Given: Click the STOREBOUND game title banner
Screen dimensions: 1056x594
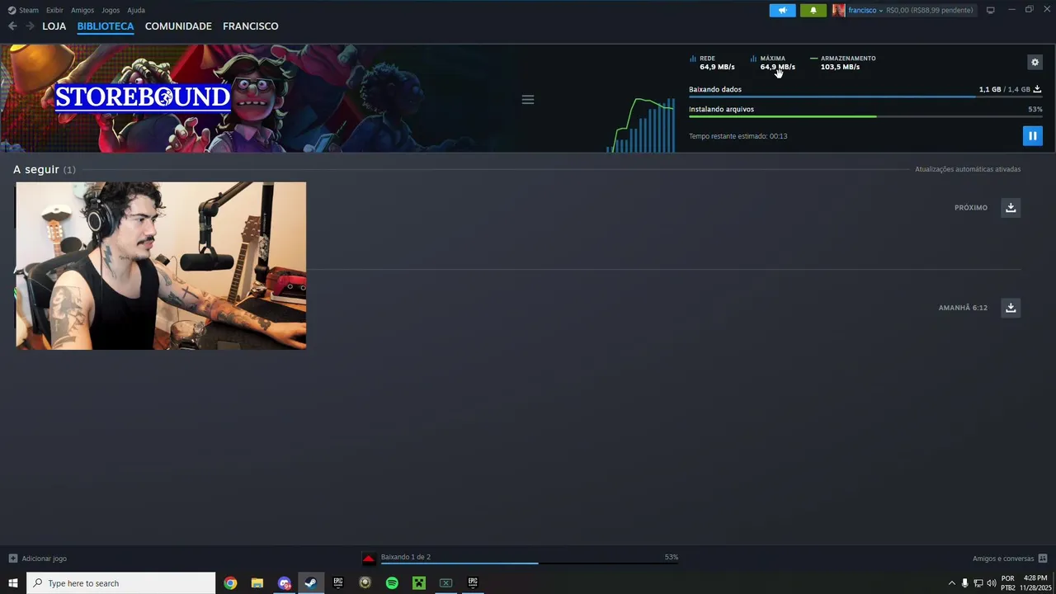Looking at the screenshot, I should pyautogui.click(x=142, y=97).
